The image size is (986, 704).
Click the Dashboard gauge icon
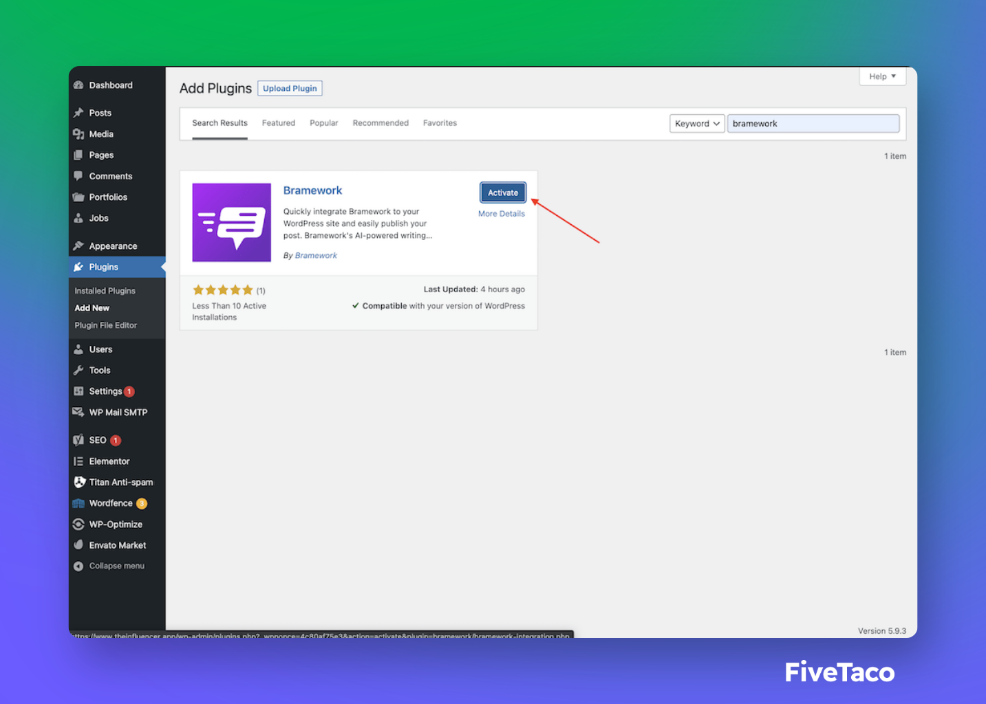pyautogui.click(x=78, y=85)
